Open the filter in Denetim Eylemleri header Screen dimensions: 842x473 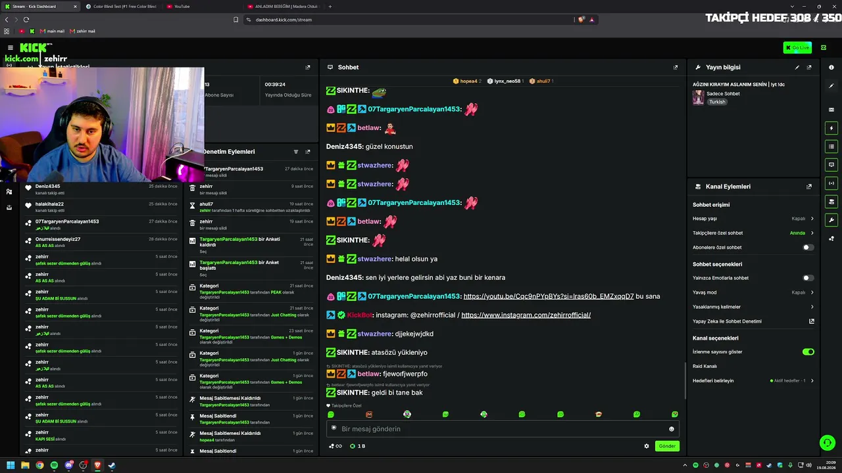point(295,152)
